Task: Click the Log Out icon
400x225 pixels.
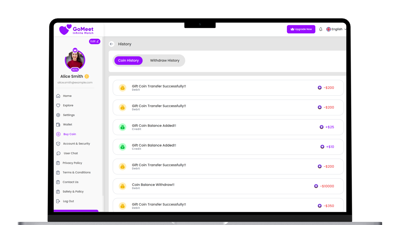Action: pyautogui.click(x=58, y=201)
